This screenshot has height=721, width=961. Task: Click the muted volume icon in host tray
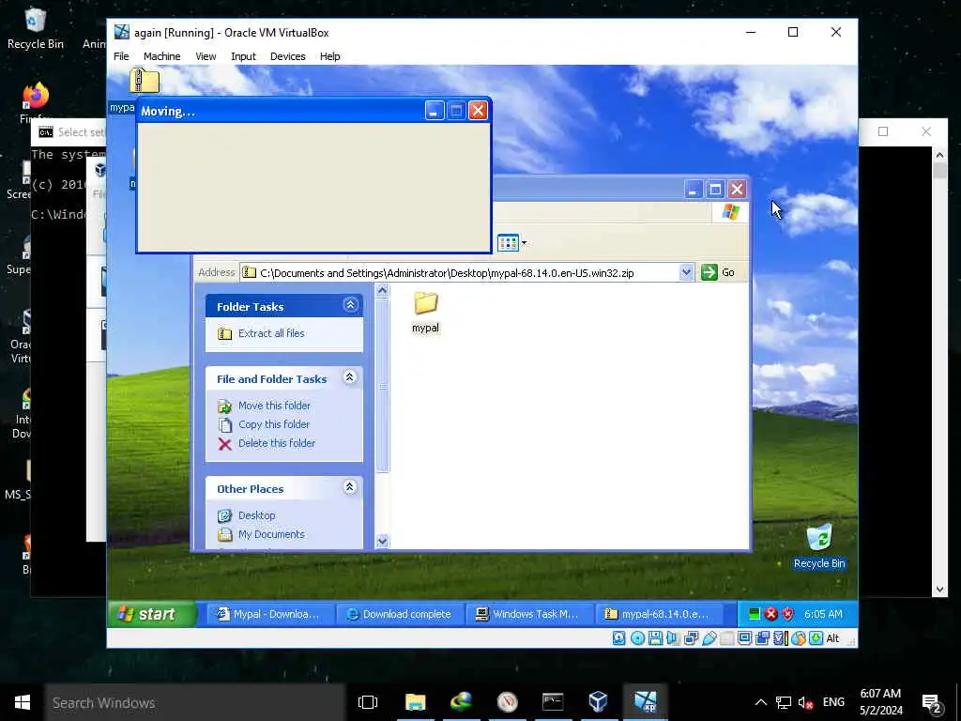click(805, 702)
